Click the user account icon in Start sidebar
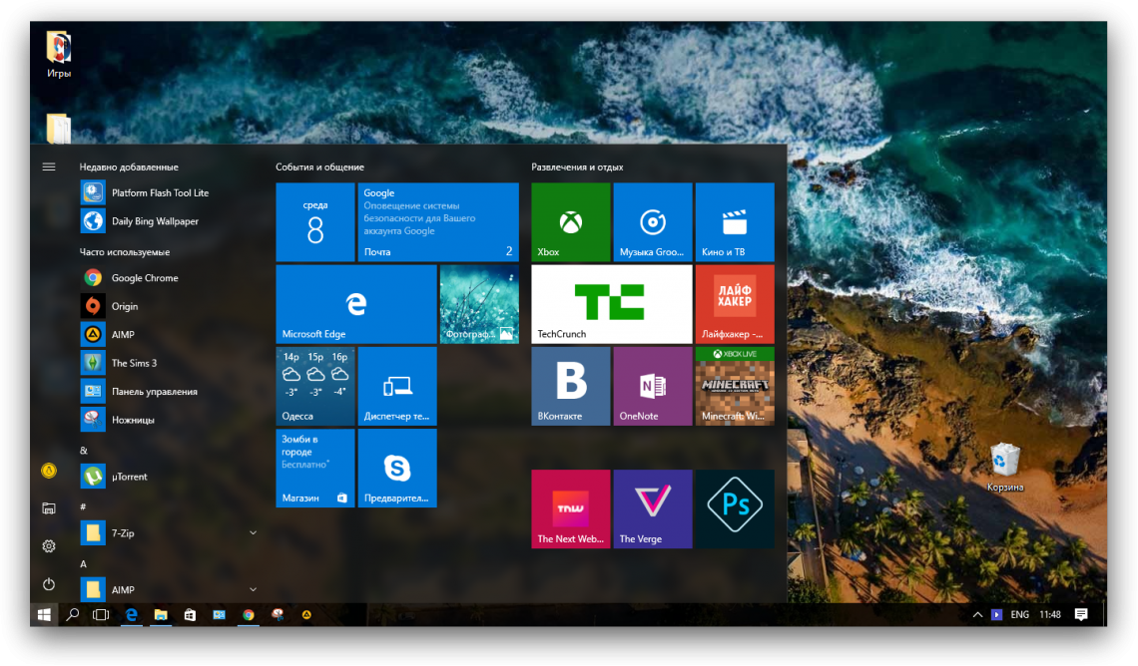This screenshot has width=1138, height=666. pyautogui.click(x=48, y=470)
